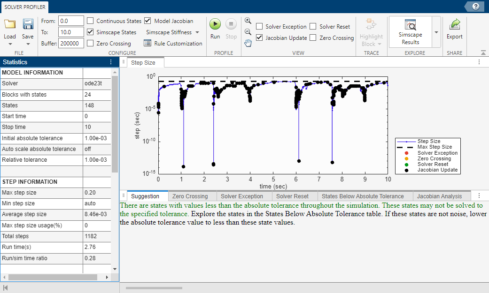Activate the pan hand tool
The width and height of the screenshot is (489, 293).
coord(248,43)
